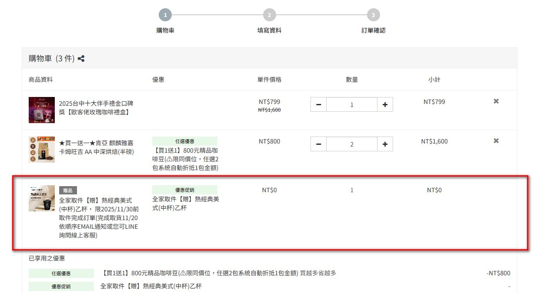The image size is (544, 294).
Task: Increase quantity of 肯亞 麒麟雅嘉 coffee
Action: 385,144
